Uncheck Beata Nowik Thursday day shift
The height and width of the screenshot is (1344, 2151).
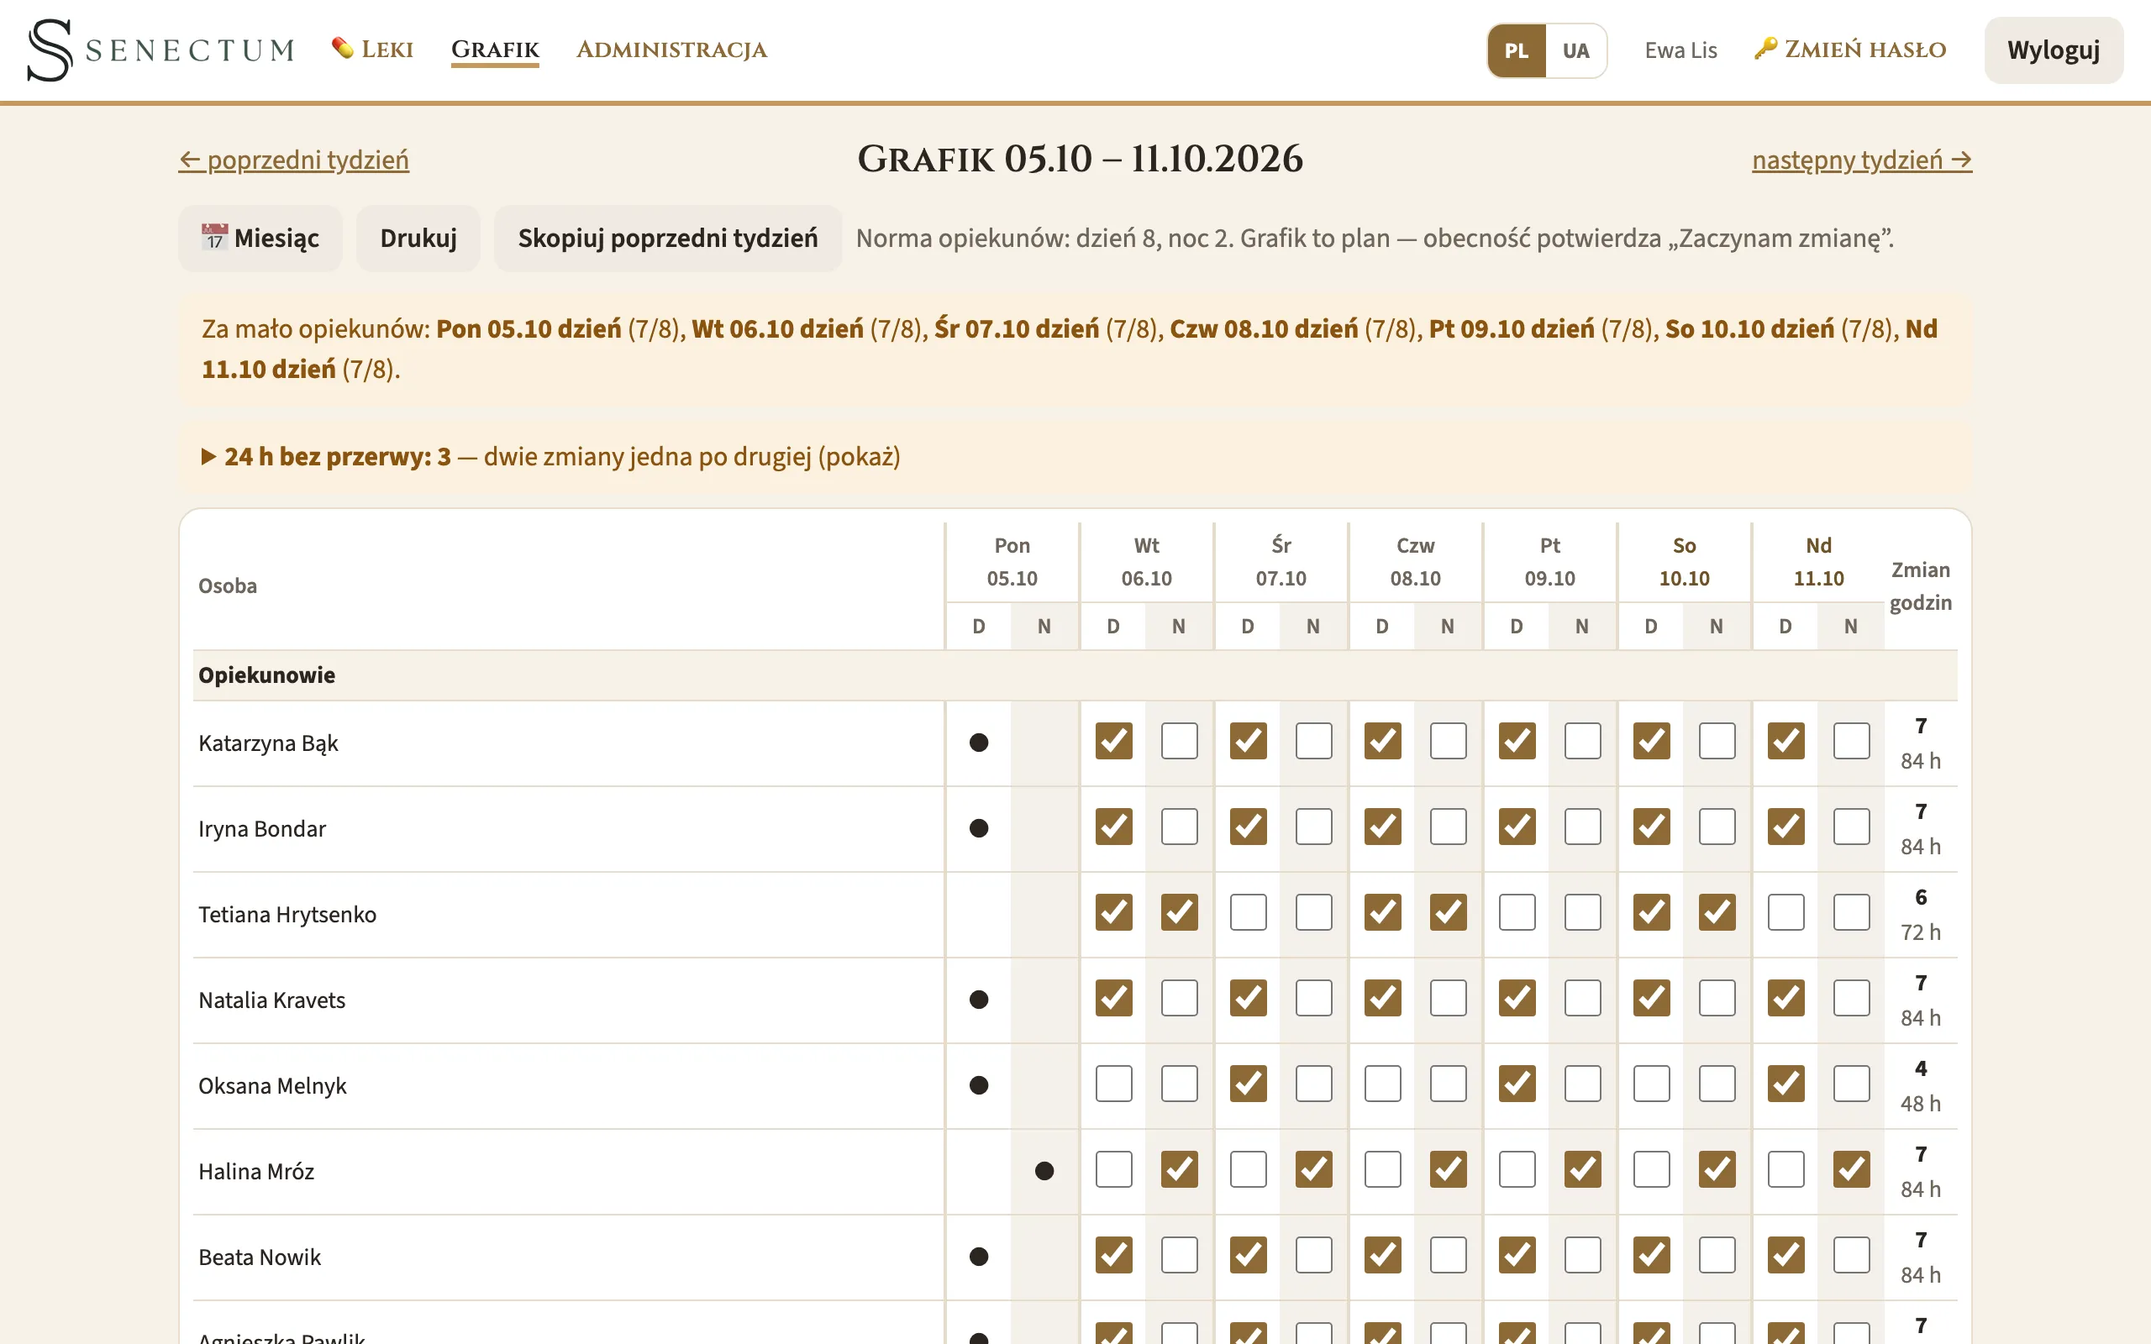click(1383, 1256)
